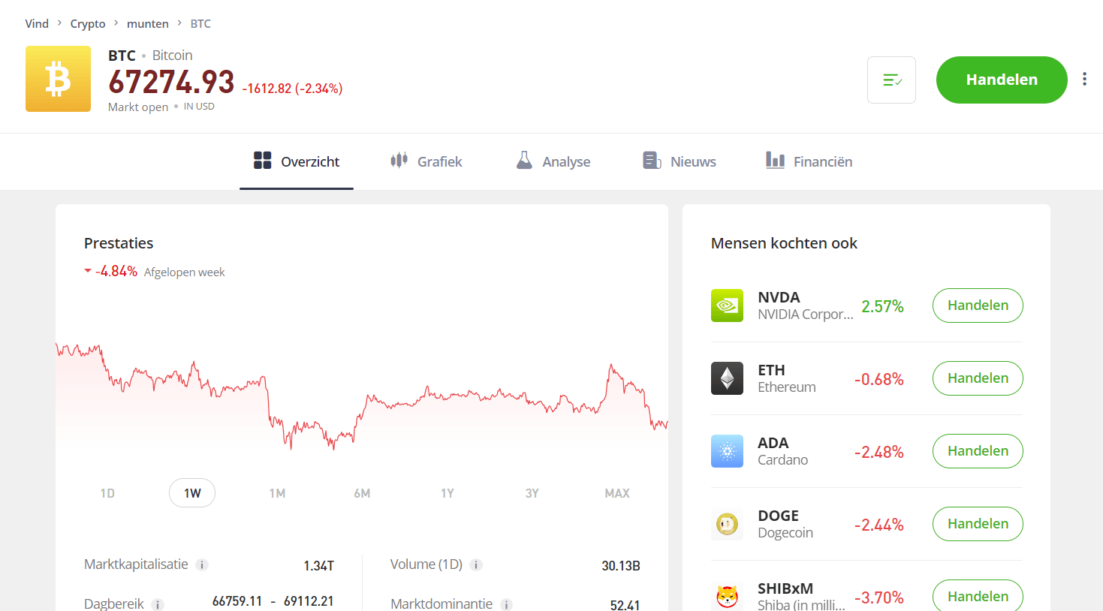Open the three-dot more options menu

[x=1084, y=79]
